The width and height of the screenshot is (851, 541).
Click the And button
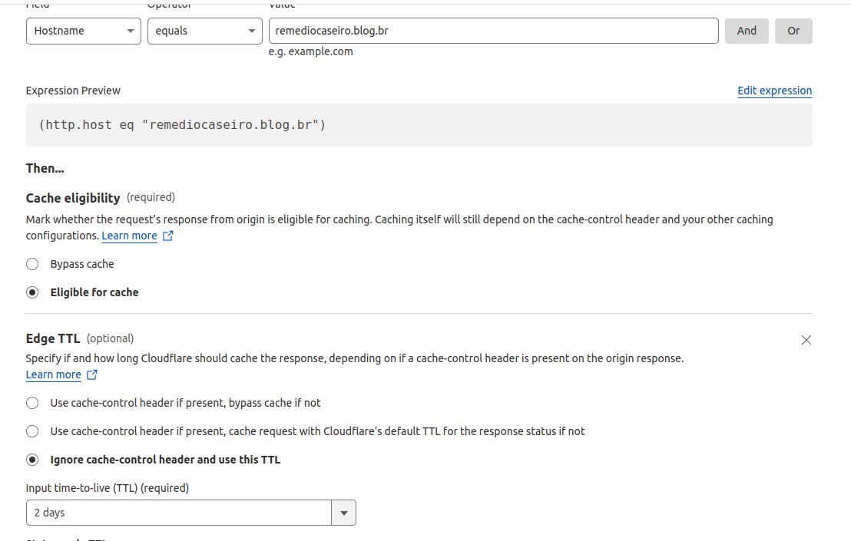click(x=747, y=31)
